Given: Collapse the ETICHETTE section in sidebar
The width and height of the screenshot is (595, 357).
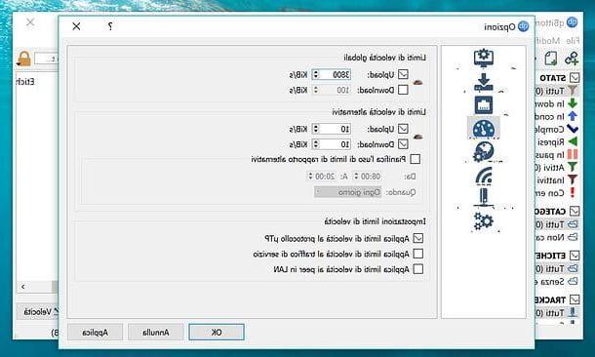Looking at the screenshot, I should click(575, 256).
